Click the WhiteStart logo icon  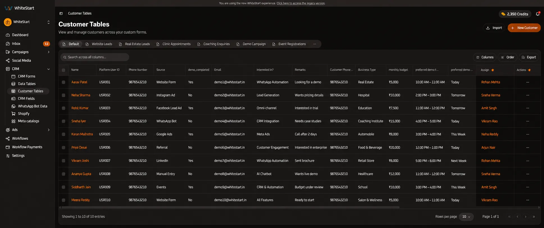8,8
